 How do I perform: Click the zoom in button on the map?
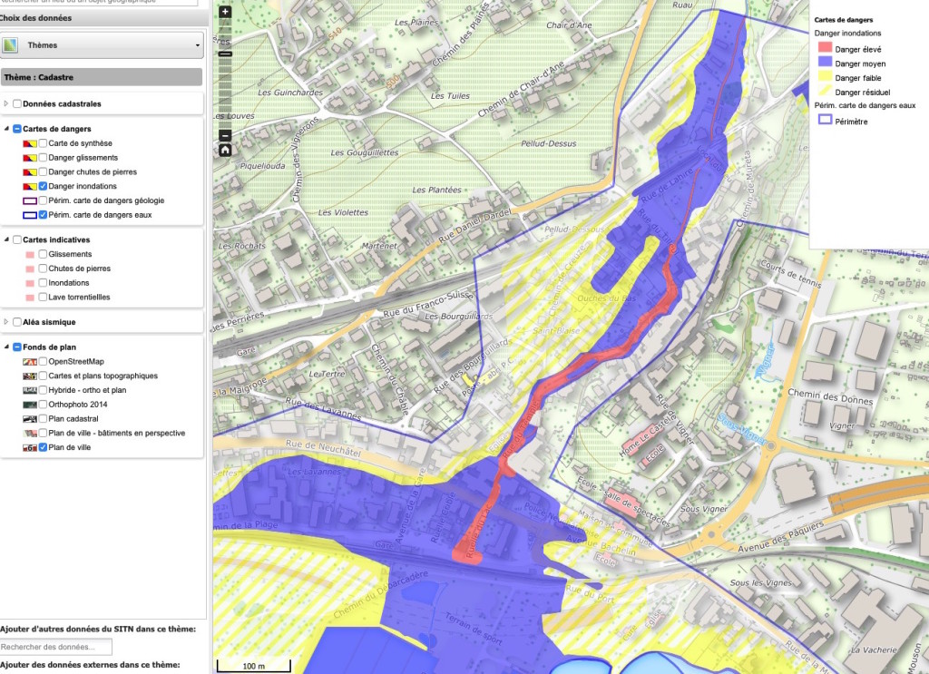(x=225, y=11)
